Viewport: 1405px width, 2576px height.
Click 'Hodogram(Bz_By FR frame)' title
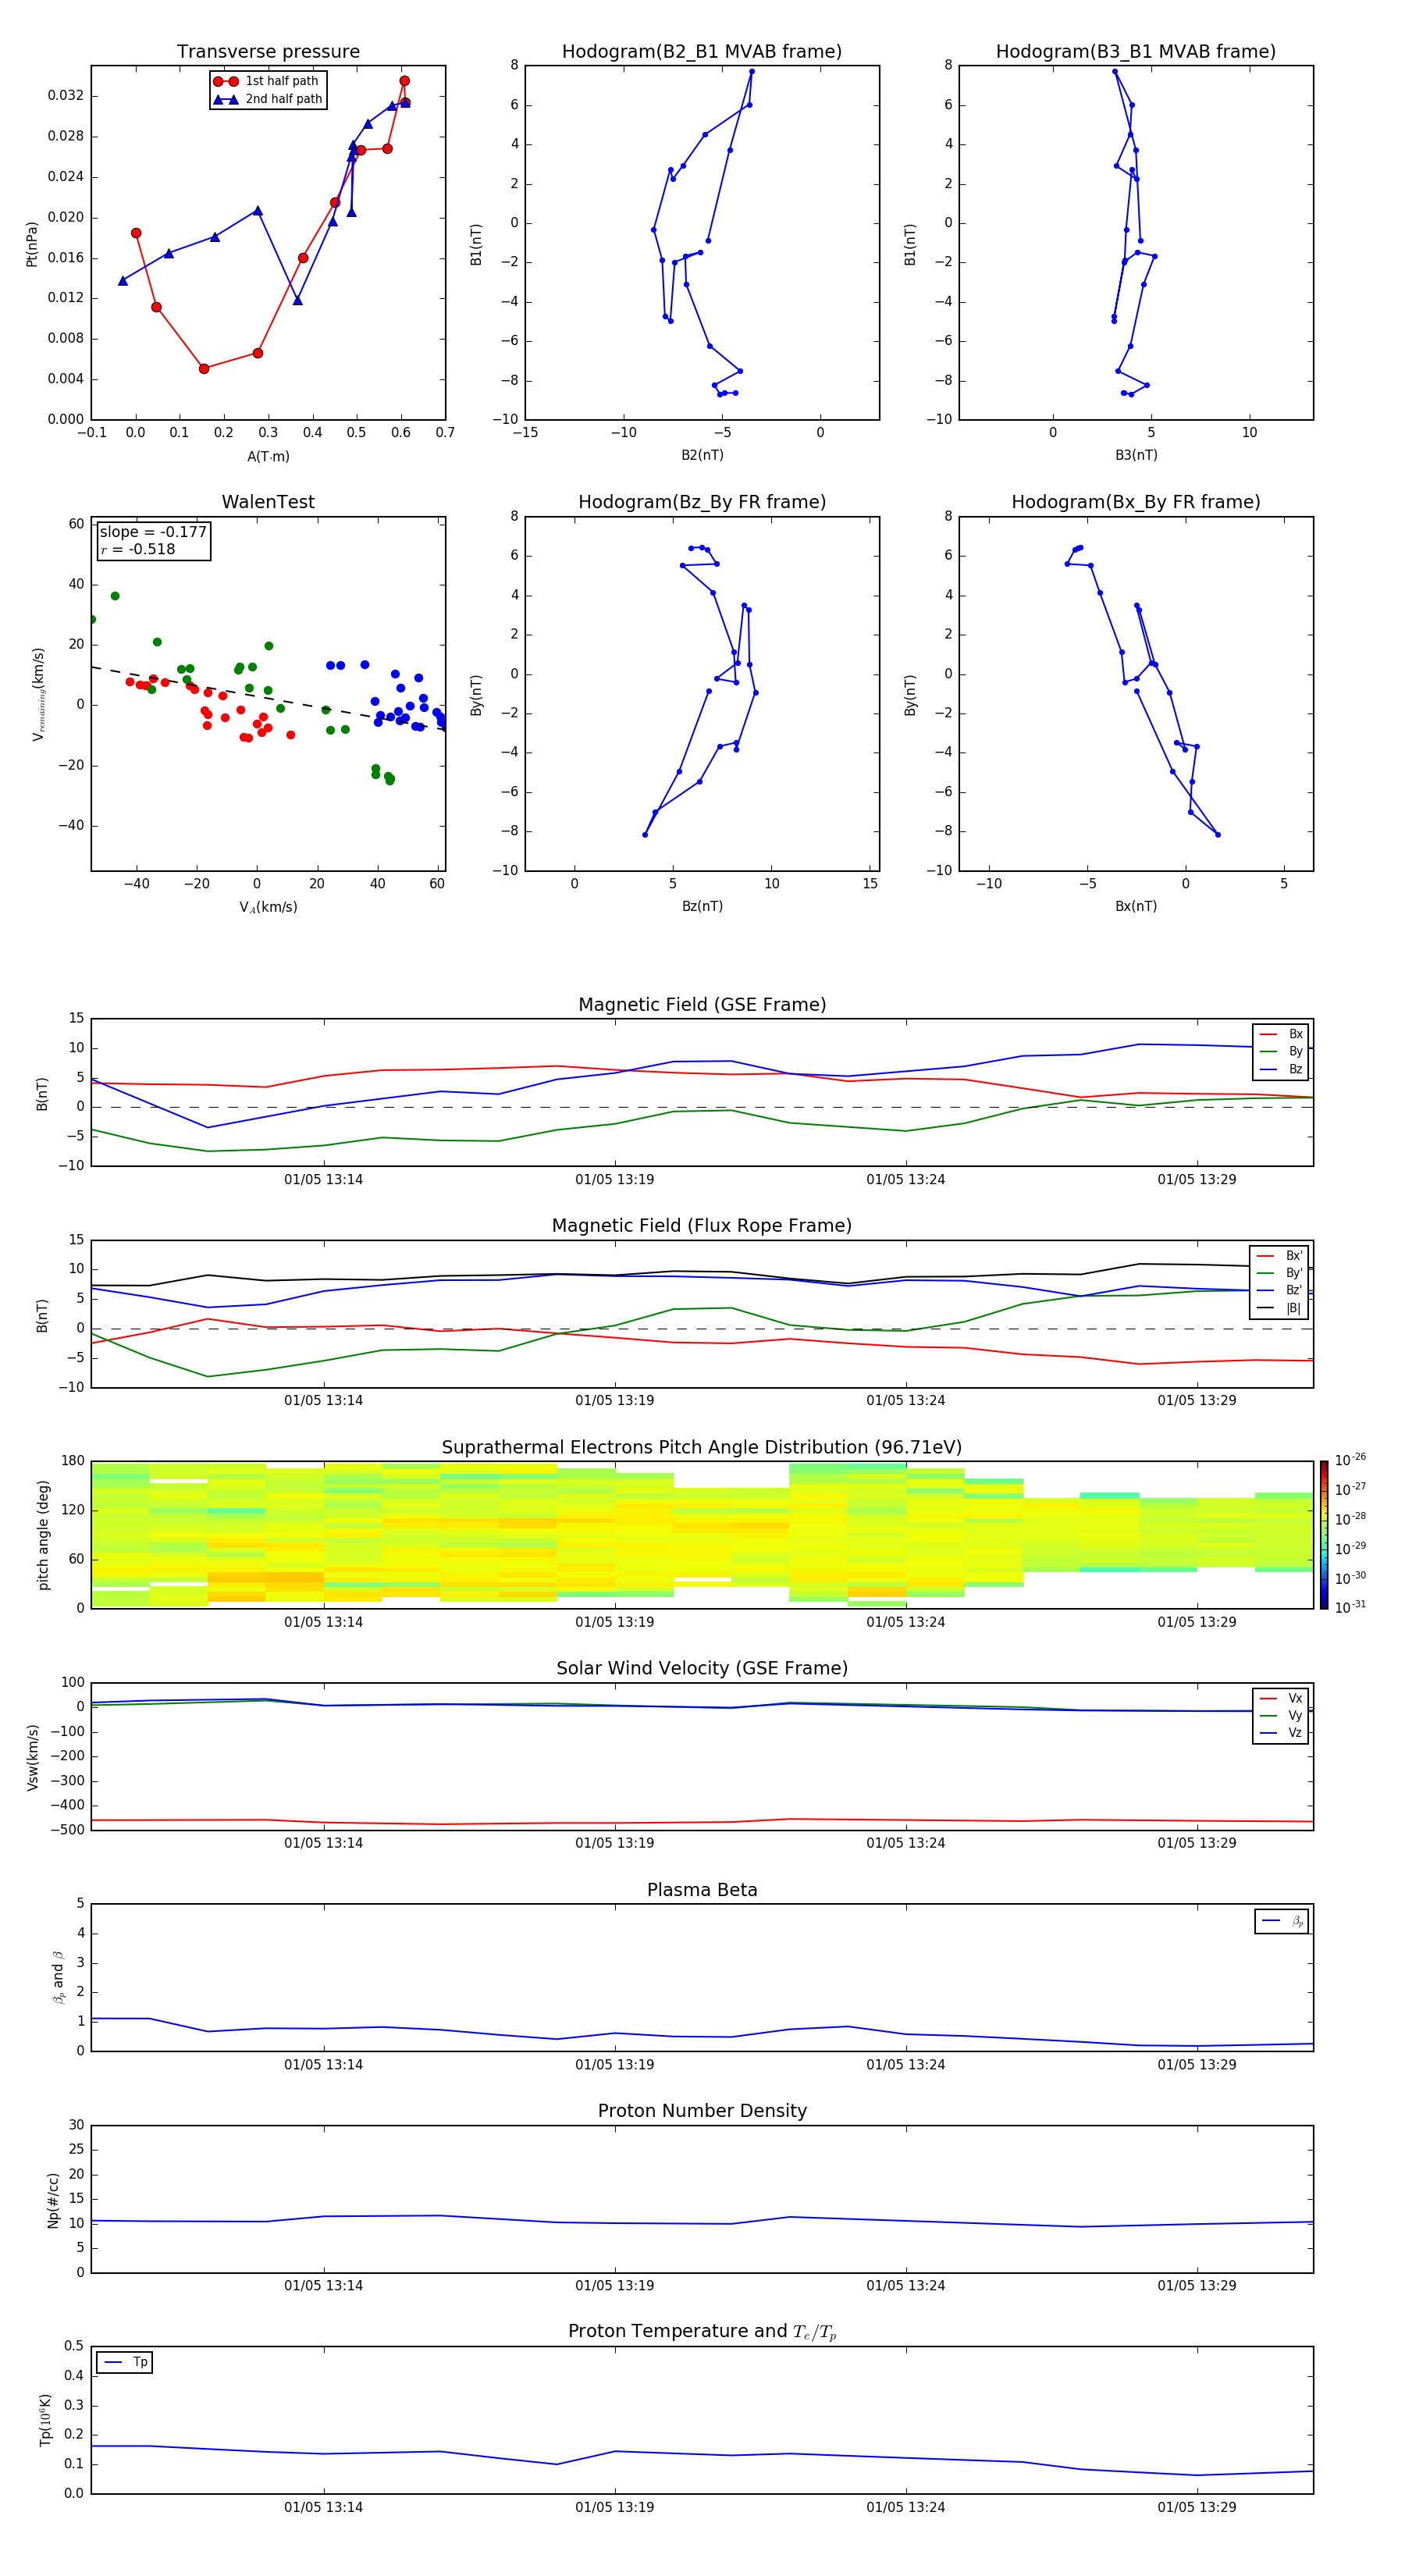(702, 502)
